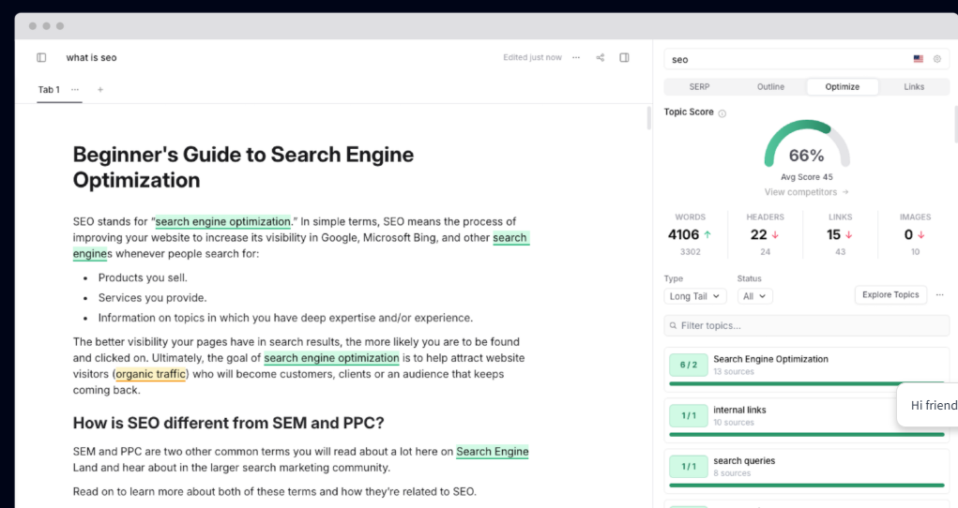The image size is (958, 508).
Task: Click the Avg Score 45 text
Action: 807,177
